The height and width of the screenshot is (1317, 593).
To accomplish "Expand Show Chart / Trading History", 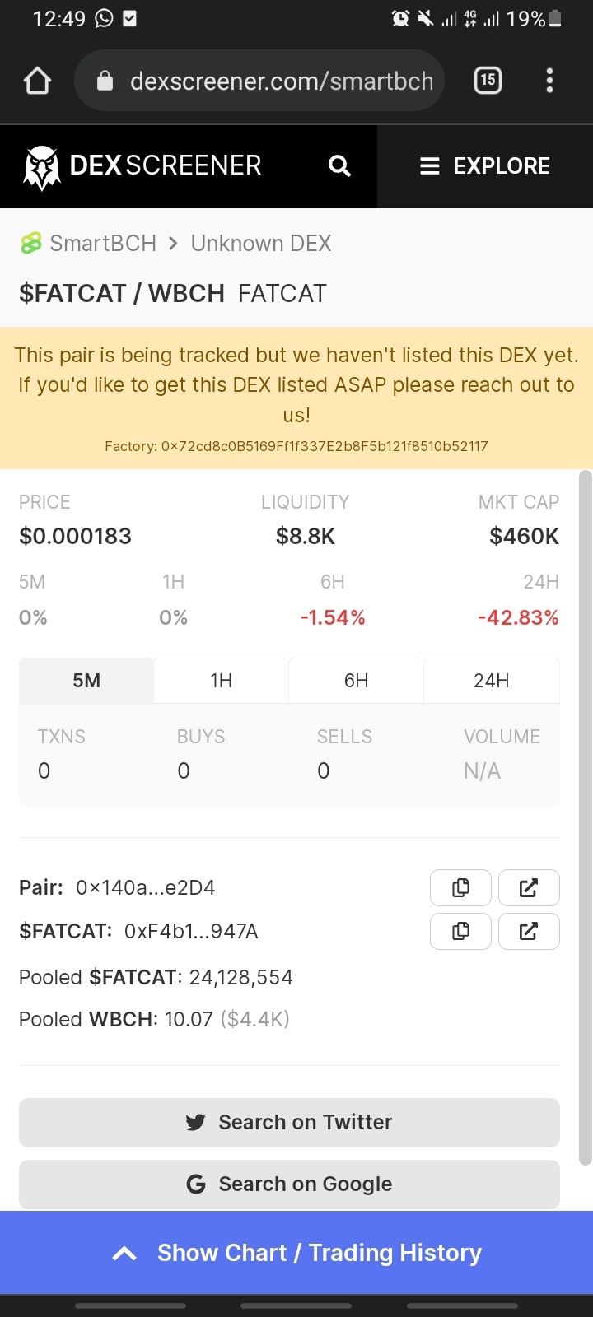I will [296, 1252].
